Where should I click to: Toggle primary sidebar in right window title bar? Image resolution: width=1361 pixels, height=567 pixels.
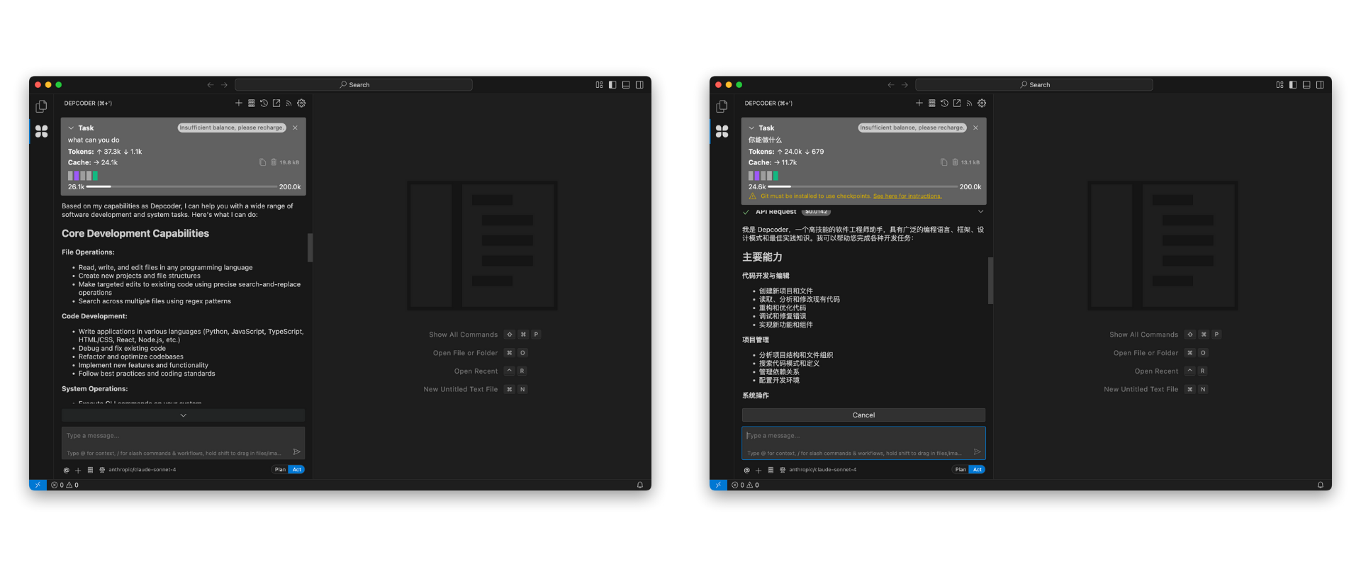1293,84
